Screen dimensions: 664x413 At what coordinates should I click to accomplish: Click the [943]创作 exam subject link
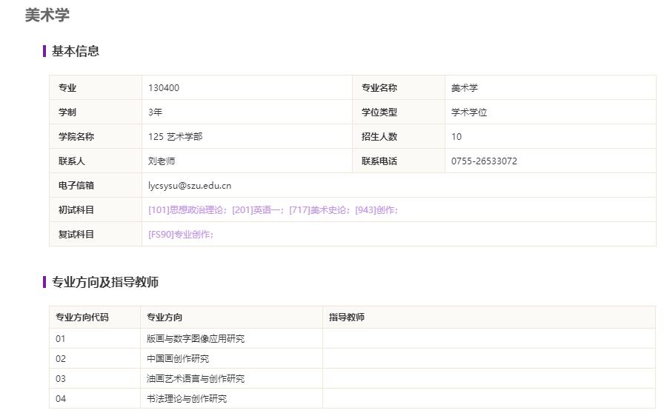[x=375, y=210]
